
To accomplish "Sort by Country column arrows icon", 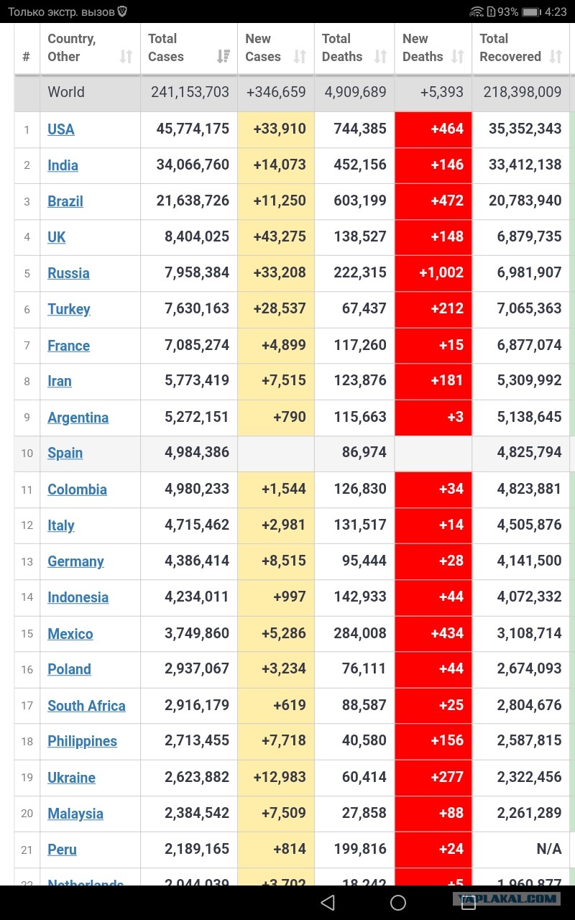I will (126, 57).
